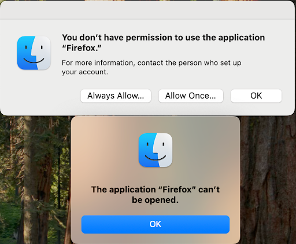Click "The application Firefox can't be opened" message
The height and width of the screenshot is (244, 296).
156,195
